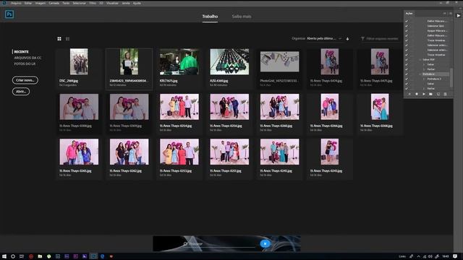Collapse the Actions panel to icons

[x=445, y=13]
